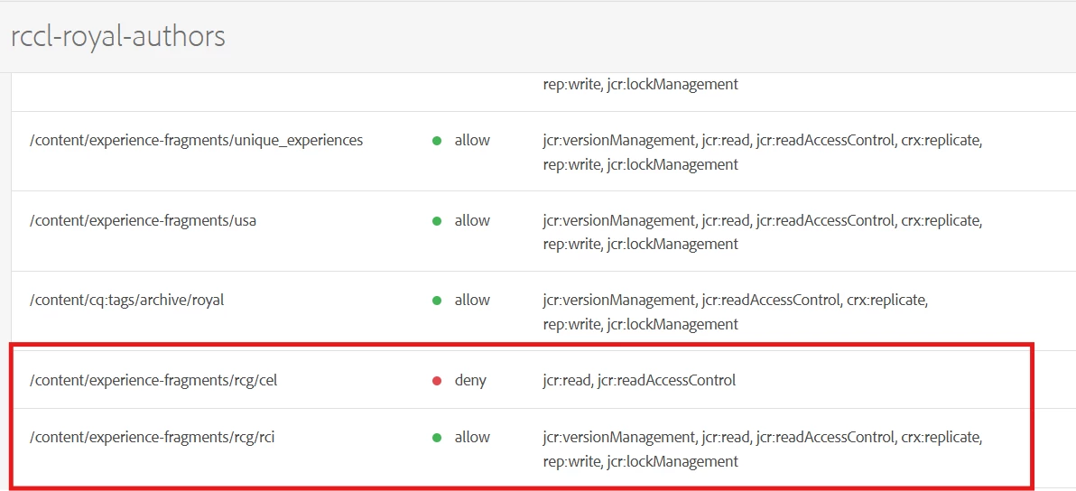
Task: Click privileges text of rcg/rci row
Action: click(763, 449)
